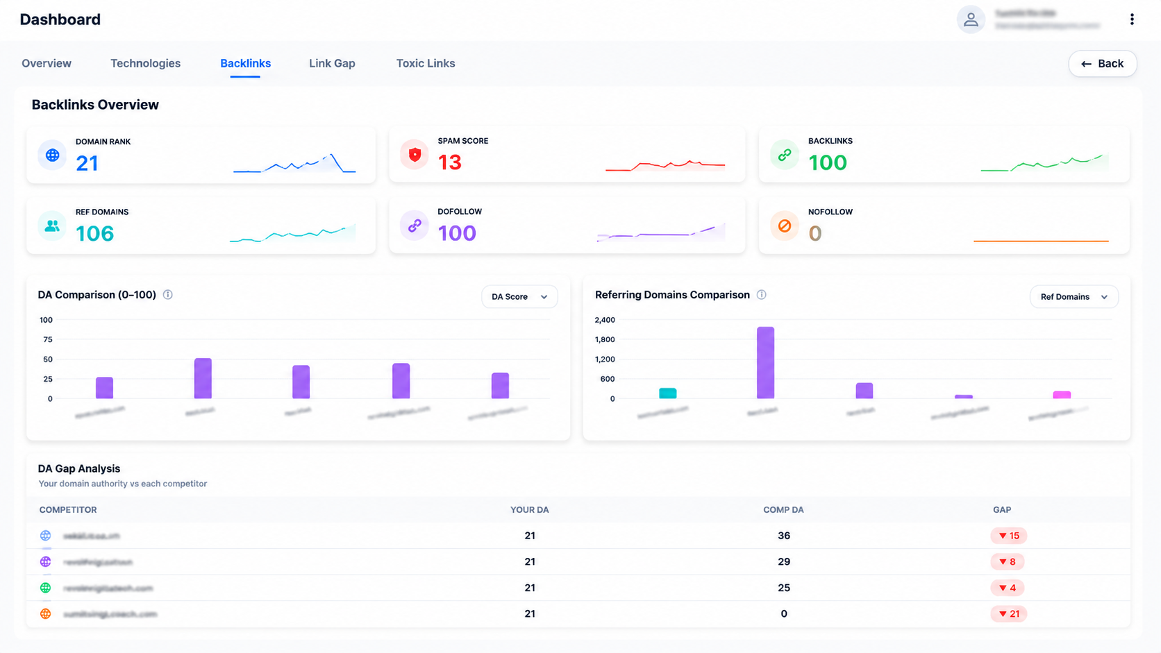Click the Domain Rank sparkline chart
This screenshot has width=1161, height=653.
coord(294,163)
